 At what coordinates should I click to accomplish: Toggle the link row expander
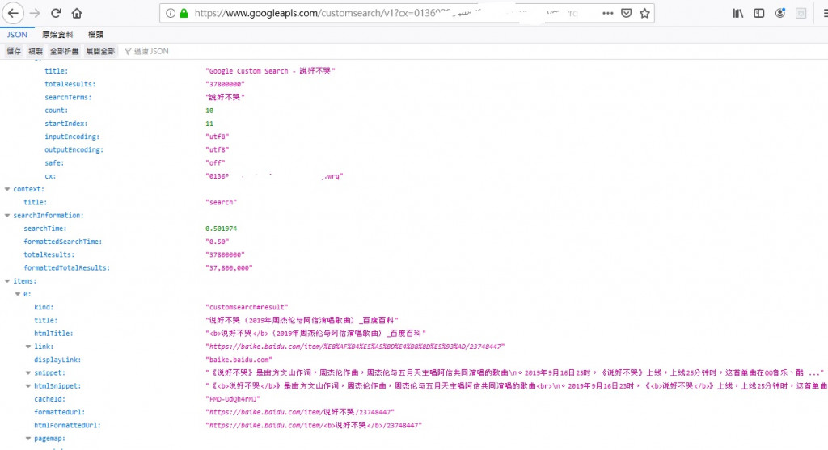(x=28, y=347)
